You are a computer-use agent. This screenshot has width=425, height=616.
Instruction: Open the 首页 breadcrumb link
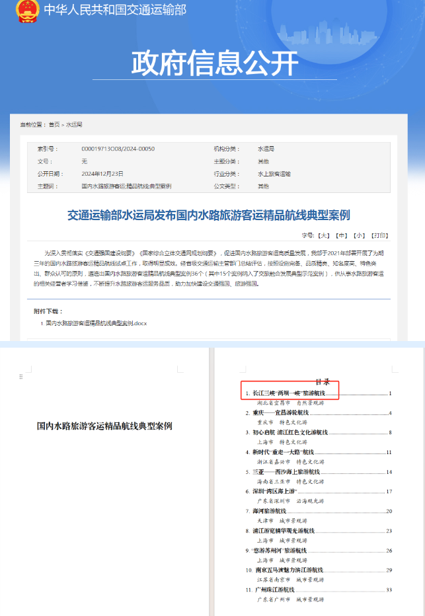[54, 124]
